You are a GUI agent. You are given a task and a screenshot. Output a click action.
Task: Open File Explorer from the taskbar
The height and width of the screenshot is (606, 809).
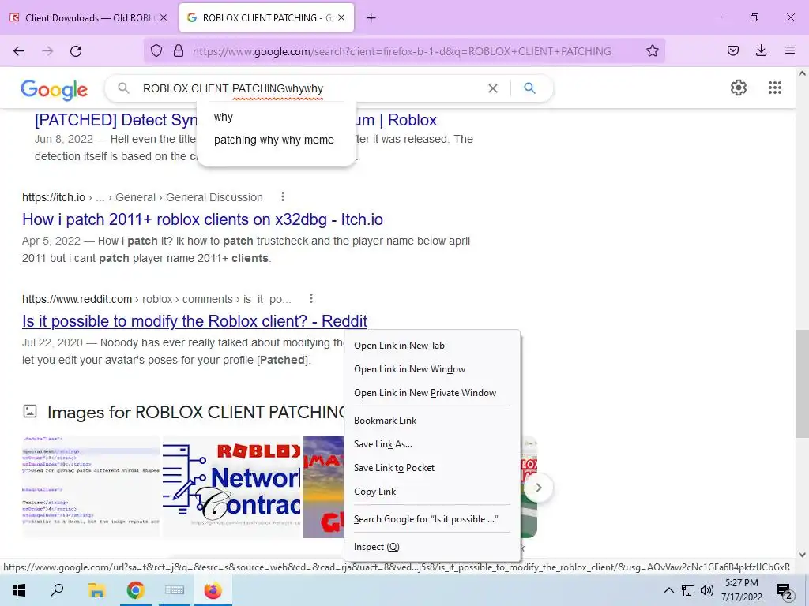coord(96,590)
